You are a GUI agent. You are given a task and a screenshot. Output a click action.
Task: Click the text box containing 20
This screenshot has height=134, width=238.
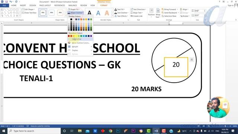pos(176,67)
